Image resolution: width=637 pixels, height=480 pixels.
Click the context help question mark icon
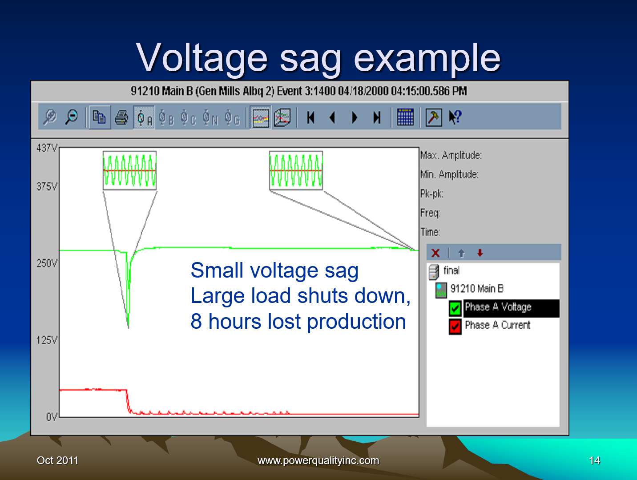click(x=454, y=117)
